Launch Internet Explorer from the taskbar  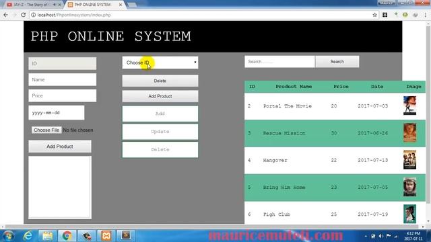coord(28,236)
